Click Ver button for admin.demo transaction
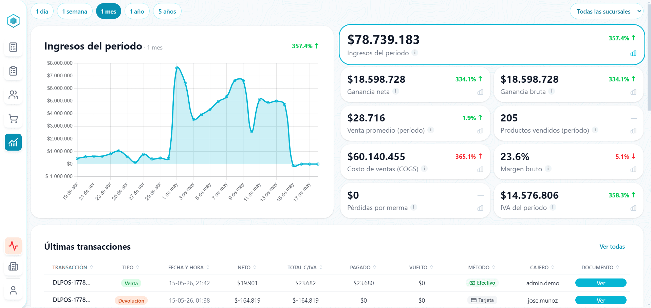This screenshot has height=308, width=651. pos(601,283)
